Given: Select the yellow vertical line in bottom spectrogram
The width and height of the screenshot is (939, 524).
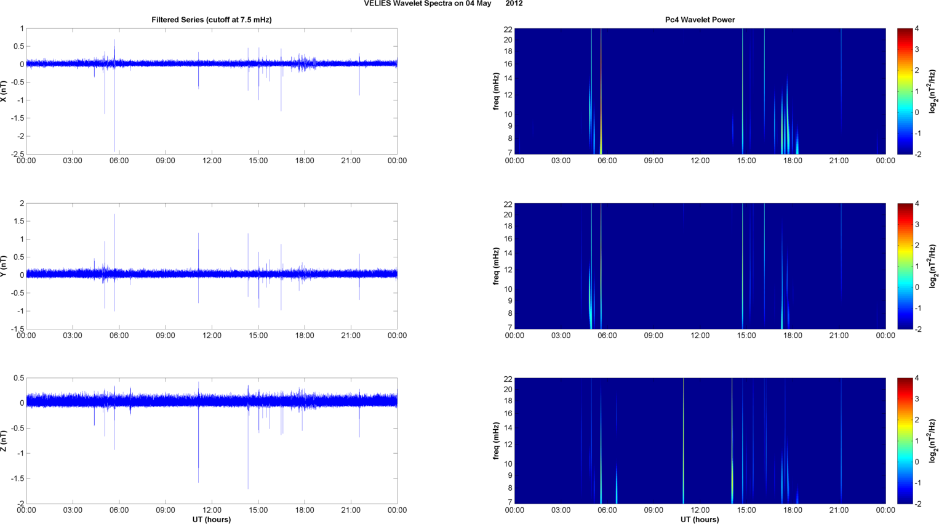Looking at the screenshot, I should pyautogui.click(x=683, y=440).
